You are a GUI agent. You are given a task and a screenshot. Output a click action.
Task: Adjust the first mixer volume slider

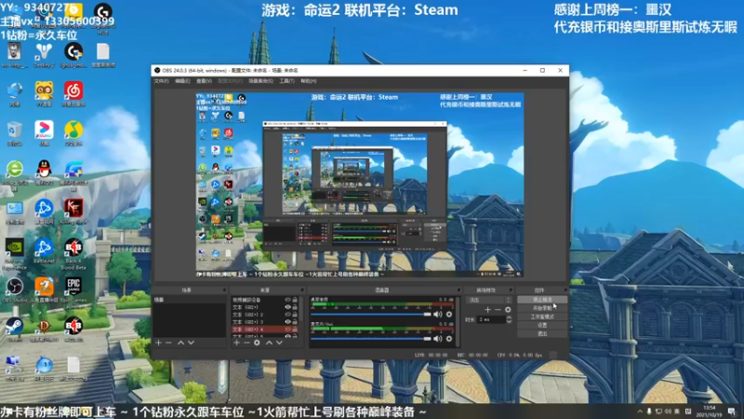point(370,315)
